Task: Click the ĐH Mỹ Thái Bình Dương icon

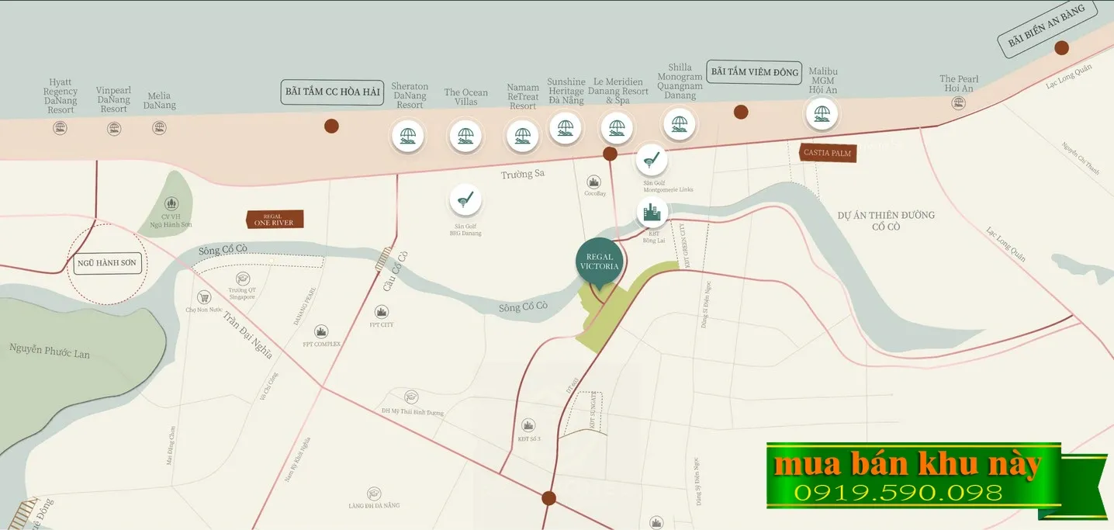Action: pyautogui.click(x=412, y=397)
